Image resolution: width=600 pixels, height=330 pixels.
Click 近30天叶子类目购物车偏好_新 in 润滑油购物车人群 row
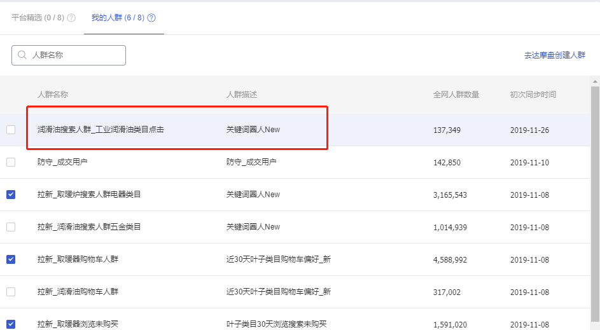pyautogui.click(x=279, y=292)
